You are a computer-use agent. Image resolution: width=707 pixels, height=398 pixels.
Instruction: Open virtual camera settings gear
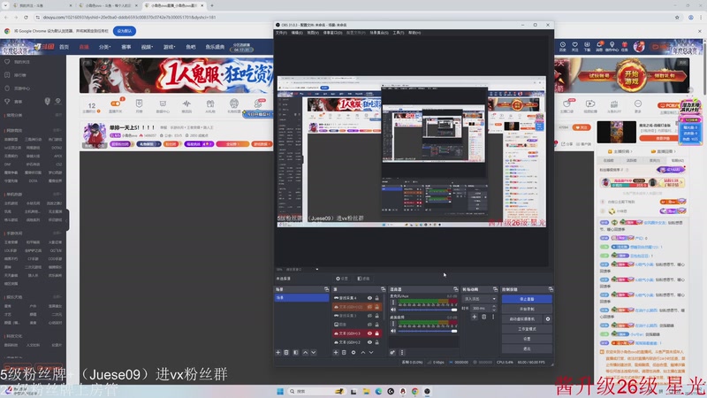coord(548,319)
